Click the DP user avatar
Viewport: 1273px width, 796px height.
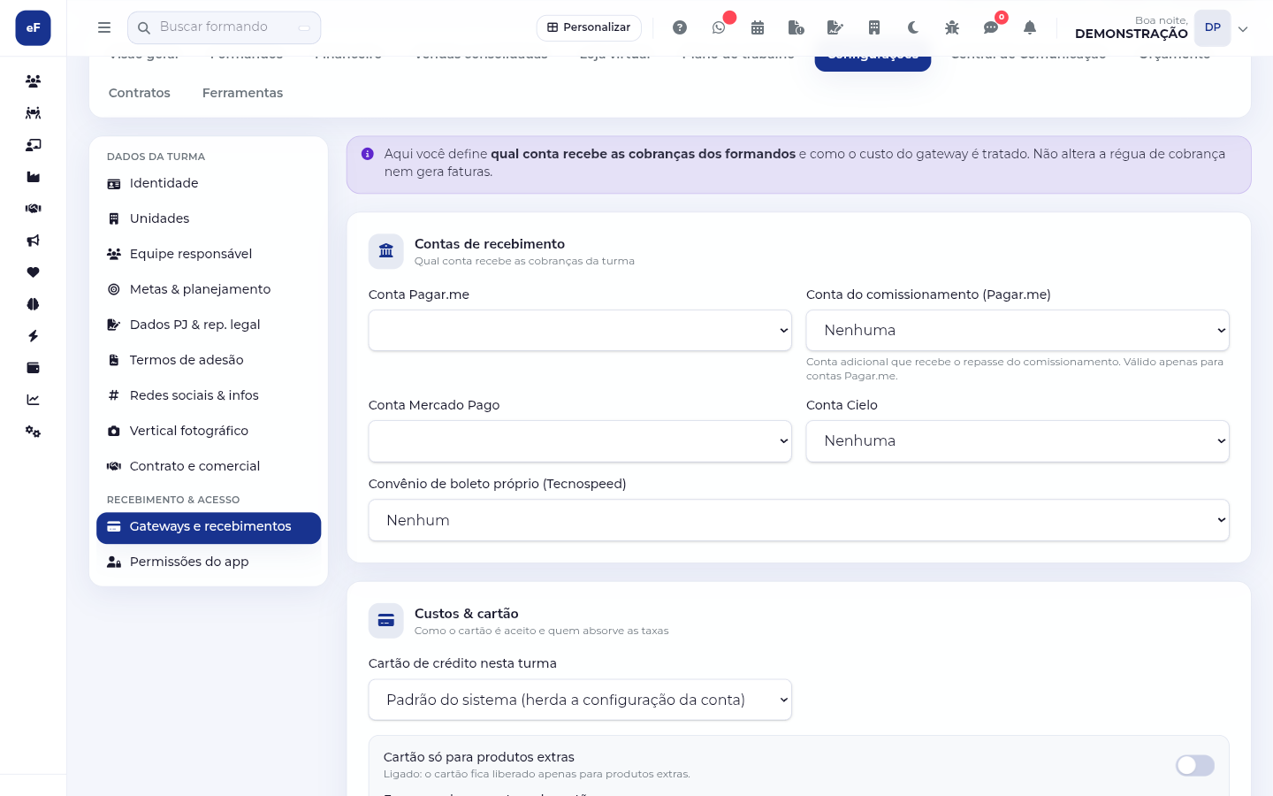(x=1212, y=27)
